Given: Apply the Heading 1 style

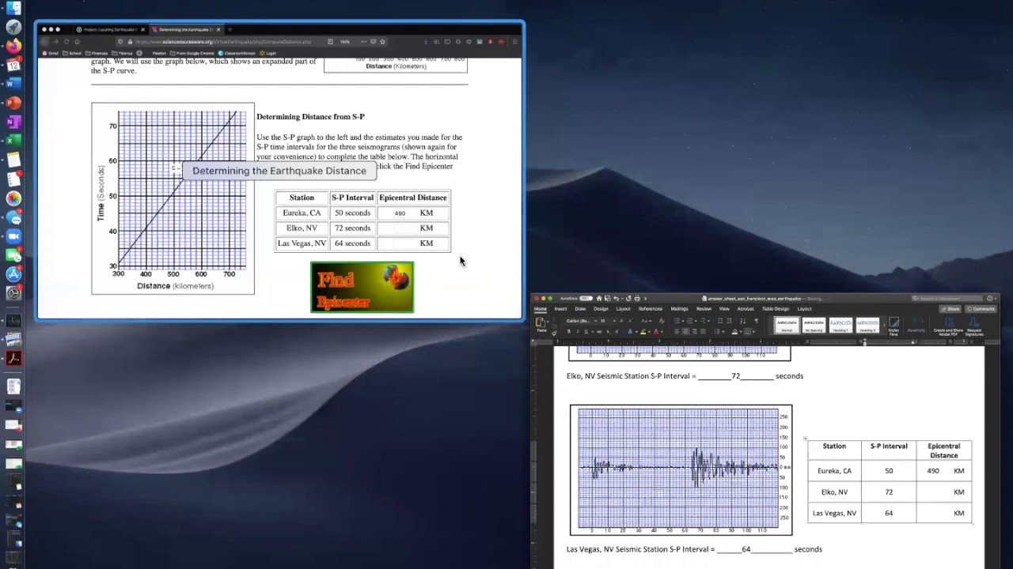Looking at the screenshot, I should (x=840, y=325).
